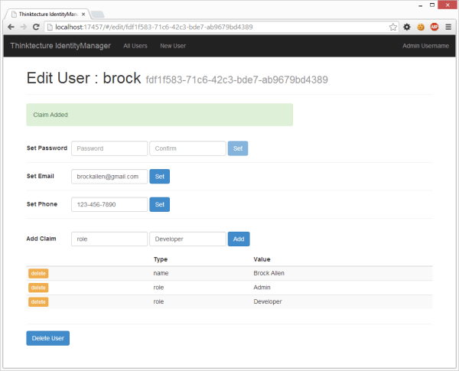Screen dimensions: 459x371
Task: Click Admin Username in the navbar
Action: click(425, 46)
